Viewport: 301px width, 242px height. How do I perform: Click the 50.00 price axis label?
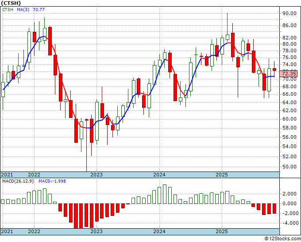pos(289,167)
